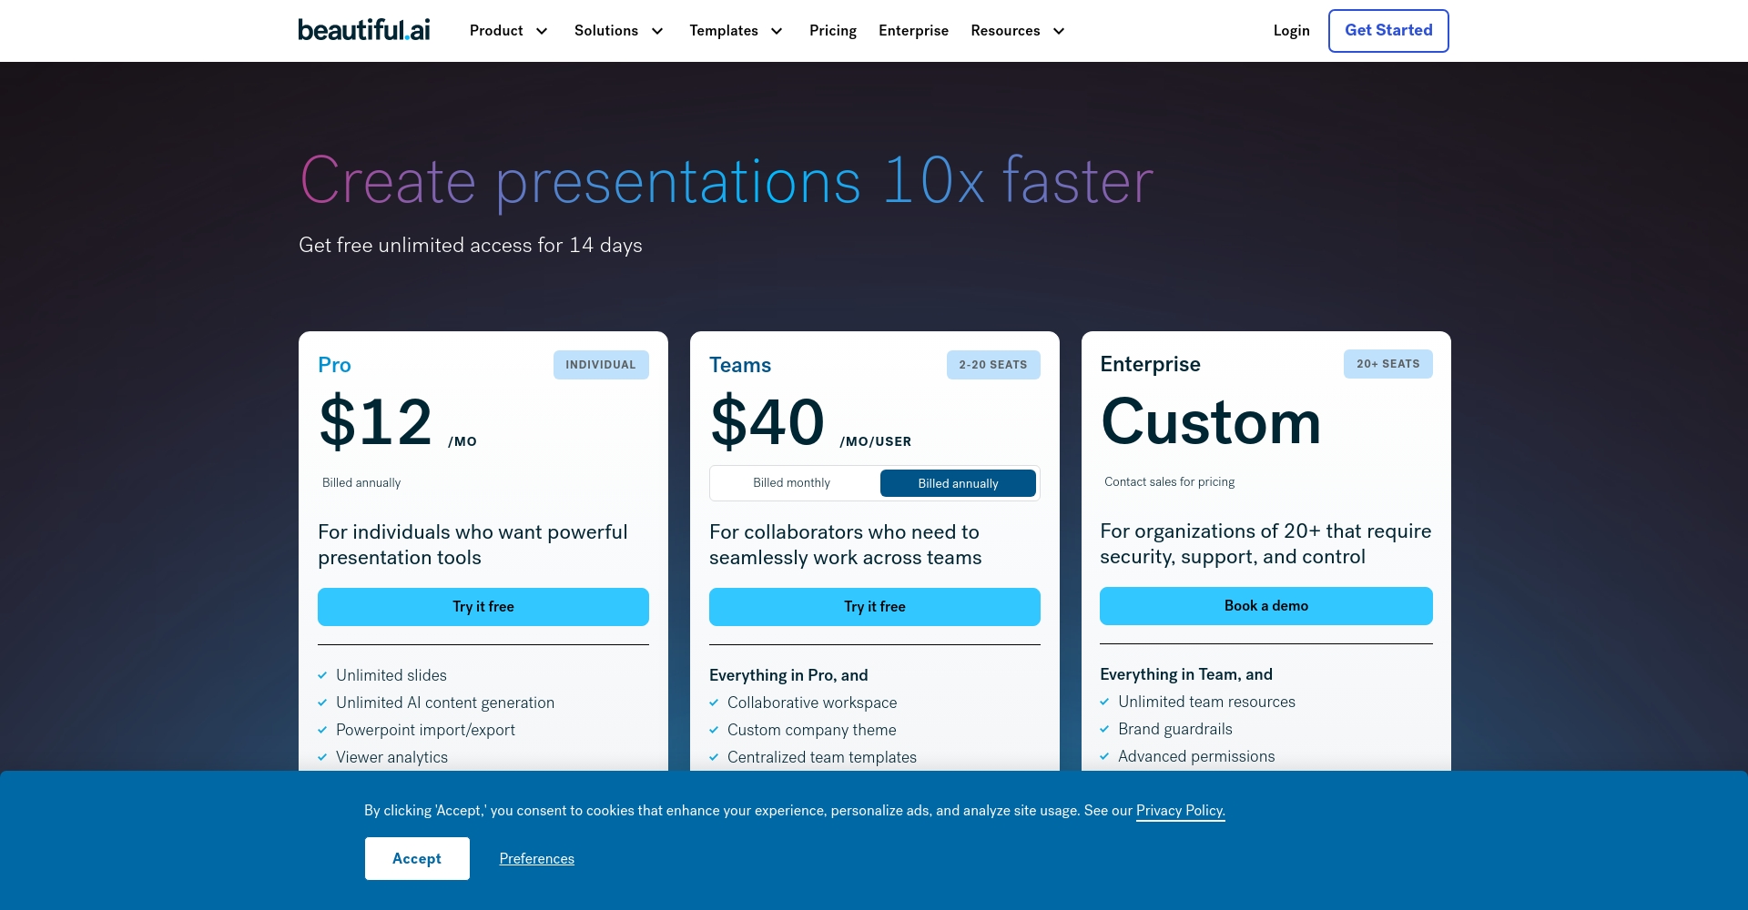Open the Privacy Policy link
Image resolution: width=1748 pixels, height=910 pixels.
[1181, 810]
